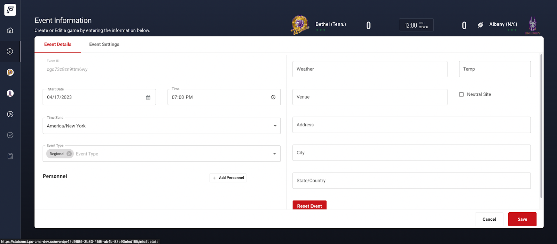The image size is (557, 244).
Task: Click the Bethel score of 0
Action: 368,25
